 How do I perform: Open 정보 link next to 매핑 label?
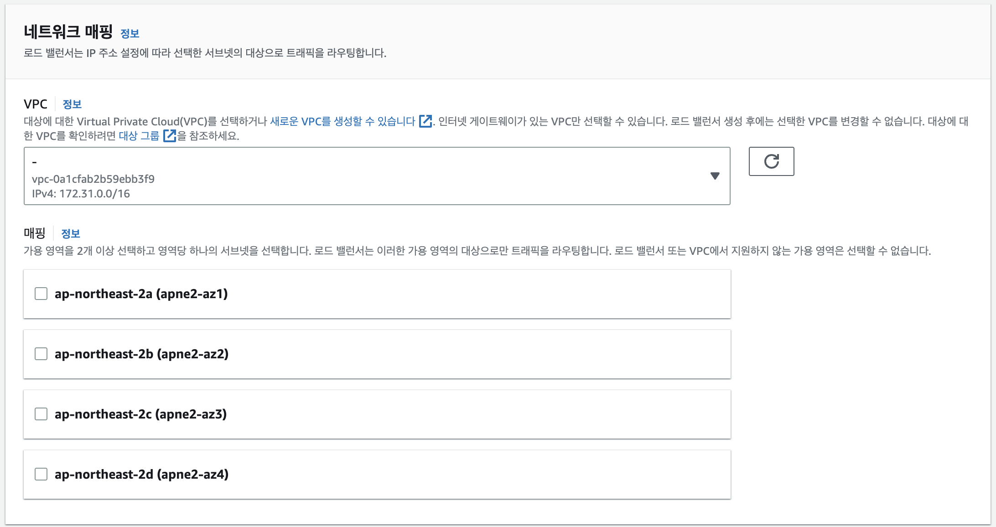click(x=71, y=234)
